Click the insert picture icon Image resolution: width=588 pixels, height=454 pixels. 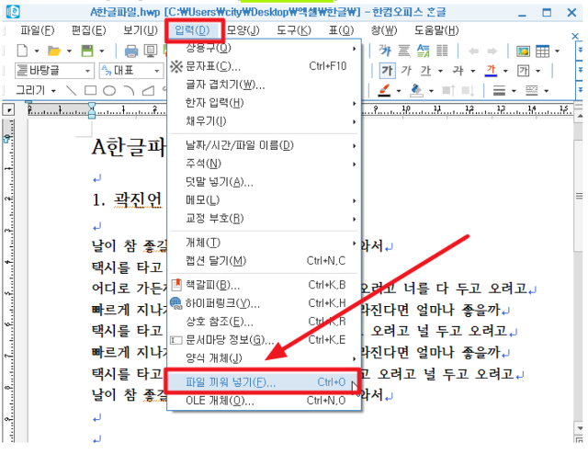(523, 51)
